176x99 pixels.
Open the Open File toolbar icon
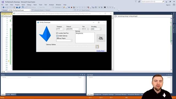pyautogui.click(x=14, y=7)
